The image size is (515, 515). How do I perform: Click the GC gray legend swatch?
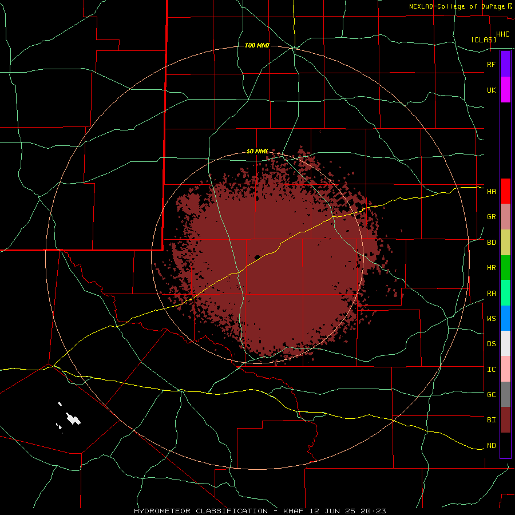click(505, 394)
